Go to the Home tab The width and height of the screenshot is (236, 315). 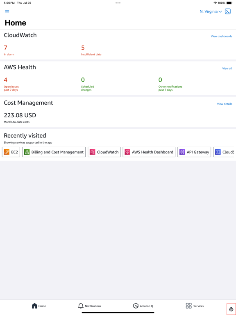tap(39, 306)
